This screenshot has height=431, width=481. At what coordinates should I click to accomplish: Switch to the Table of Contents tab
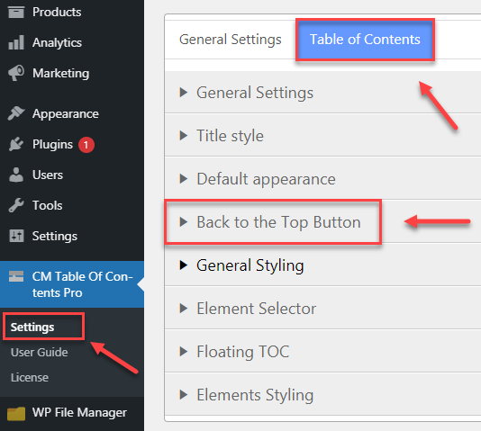pos(365,40)
